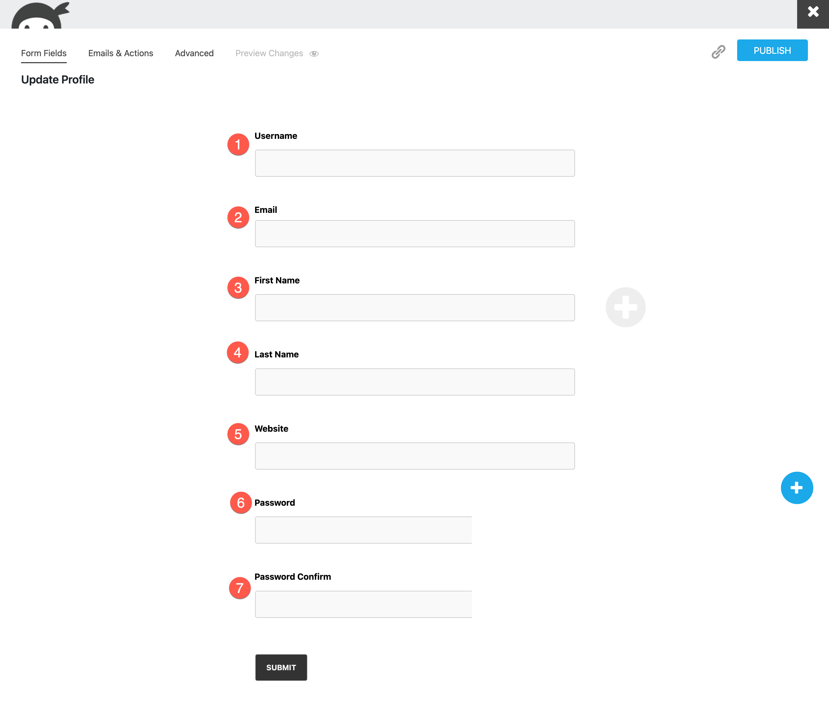Click the Last Name input field
The width and height of the screenshot is (829, 704).
pos(414,382)
